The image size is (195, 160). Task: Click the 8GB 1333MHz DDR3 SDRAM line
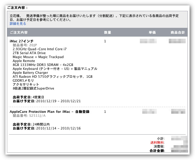(43, 65)
